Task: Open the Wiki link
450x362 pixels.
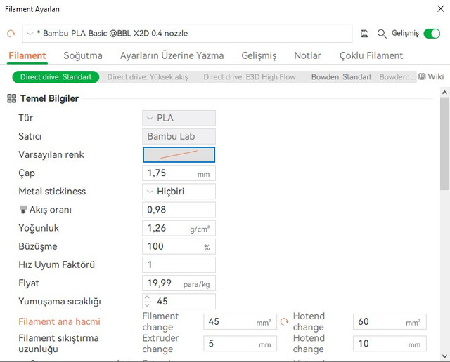Action: click(436, 76)
